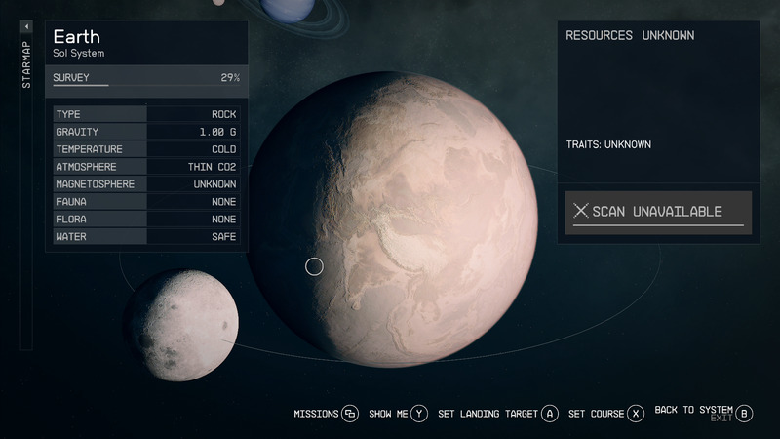Select SET LANDING TARGET label
Screen dimensions: 780x439
tap(488, 414)
